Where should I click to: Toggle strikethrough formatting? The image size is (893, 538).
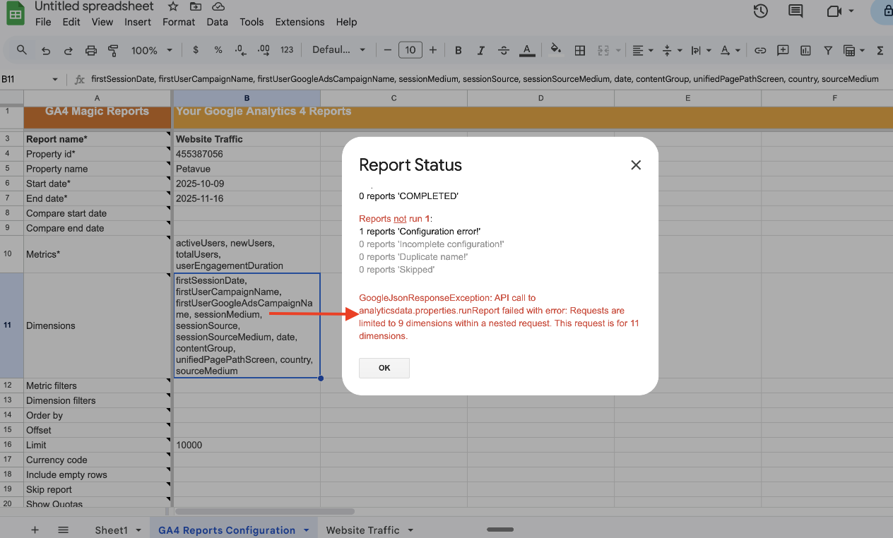click(x=504, y=50)
